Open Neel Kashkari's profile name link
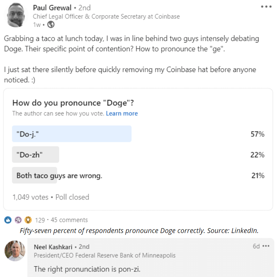The height and width of the screenshot is (277, 278). (53, 247)
